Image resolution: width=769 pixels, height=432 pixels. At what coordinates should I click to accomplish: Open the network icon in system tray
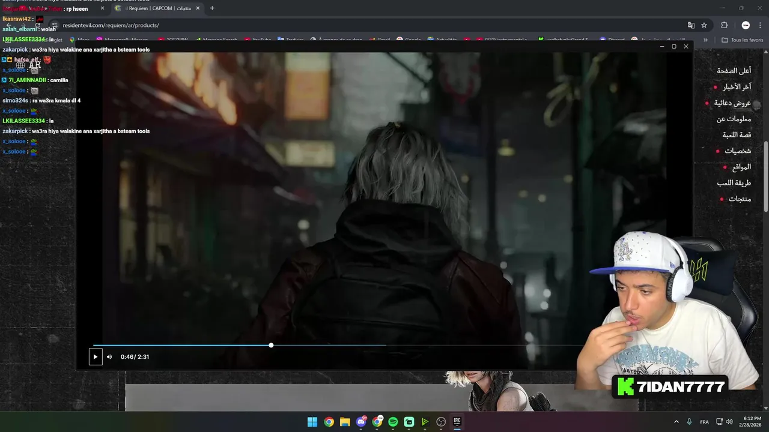(720, 422)
